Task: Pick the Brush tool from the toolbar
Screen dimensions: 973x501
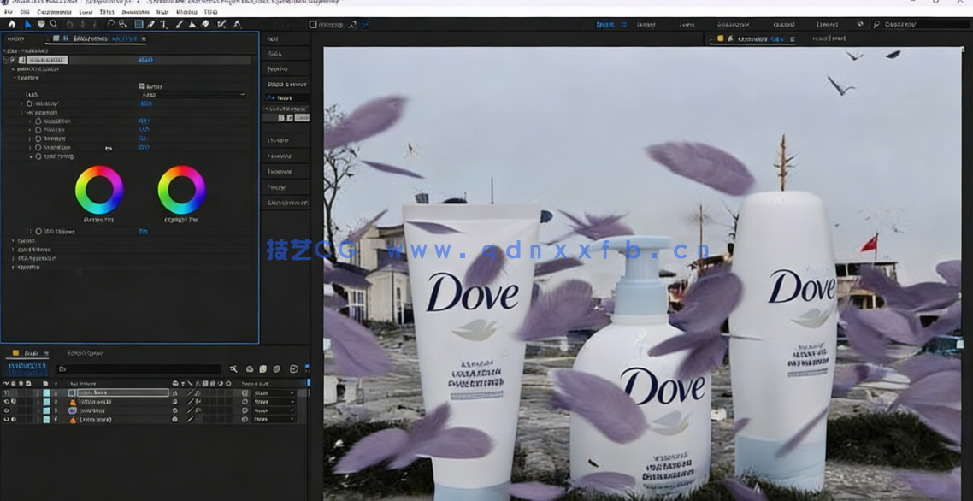Action: tap(177, 25)
